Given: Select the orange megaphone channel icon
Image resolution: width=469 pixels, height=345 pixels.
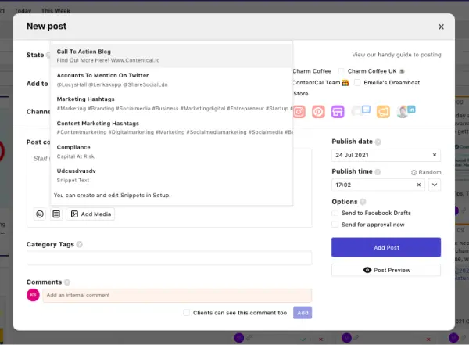Looking at the screenshot, I should [383, 112].
